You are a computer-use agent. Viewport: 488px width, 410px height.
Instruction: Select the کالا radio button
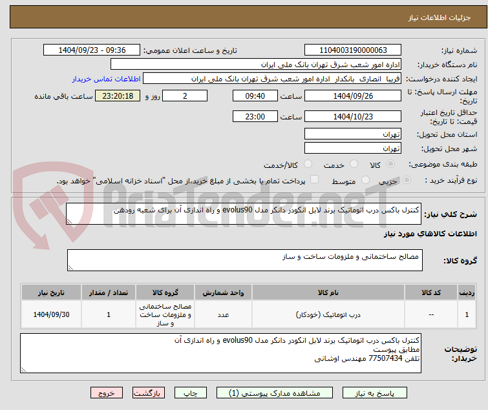[x=391, y=164]
